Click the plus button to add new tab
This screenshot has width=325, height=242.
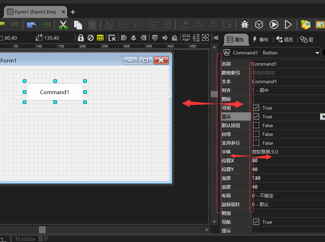coord(73,12)
